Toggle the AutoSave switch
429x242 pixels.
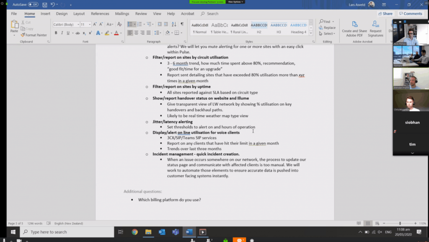33,5
